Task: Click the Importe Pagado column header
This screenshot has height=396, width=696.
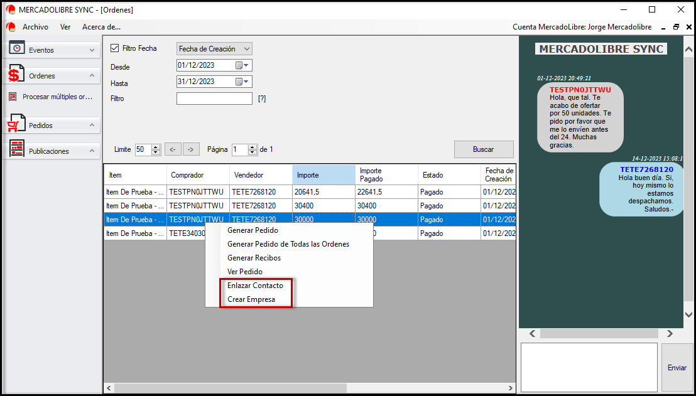Action: (386, 175)
